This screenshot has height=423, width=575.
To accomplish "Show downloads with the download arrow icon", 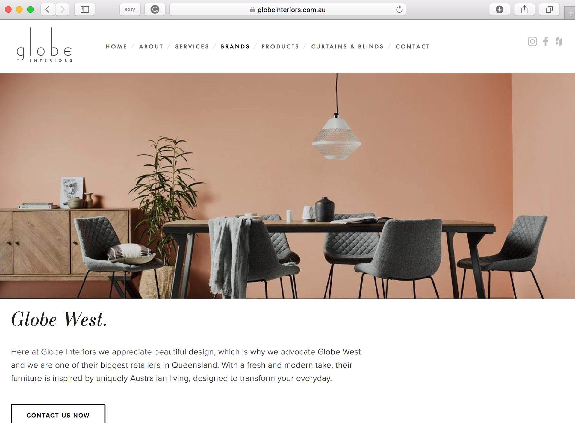I will pos(500,10).
